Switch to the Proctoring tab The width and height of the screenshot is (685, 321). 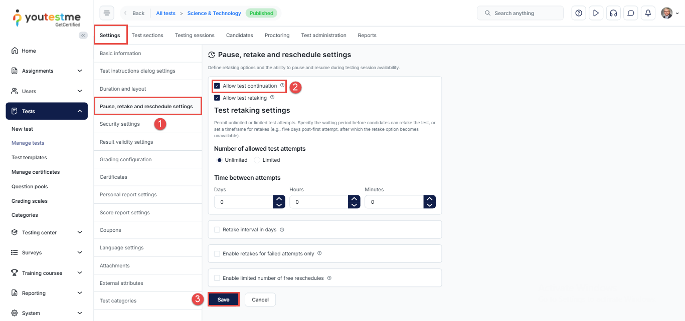click(x=277, y=36)
